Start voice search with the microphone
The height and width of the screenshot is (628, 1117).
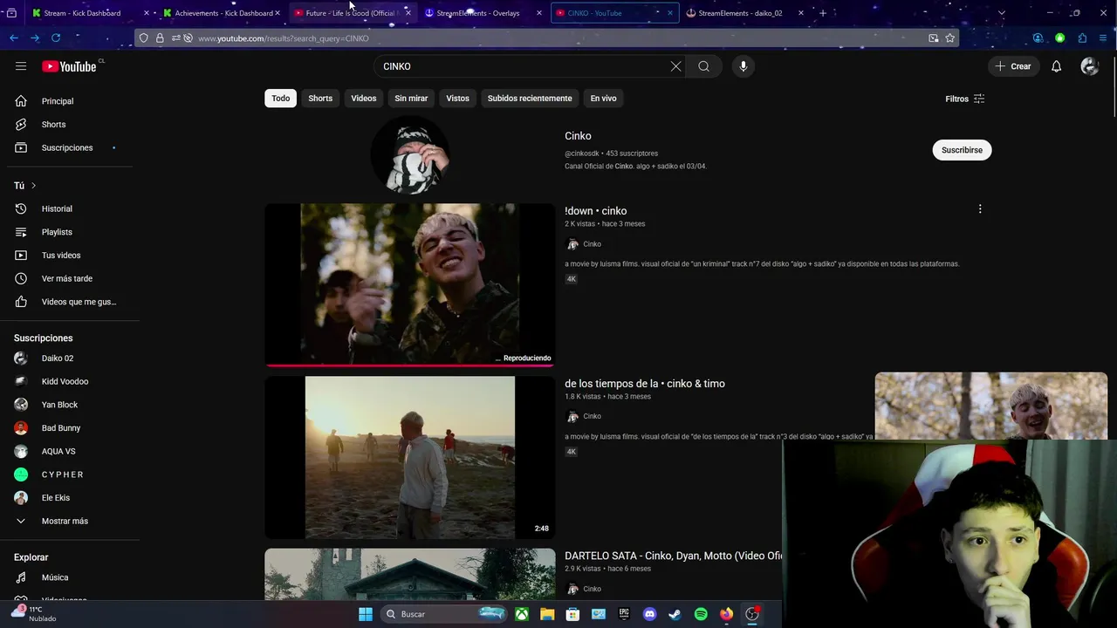coord(743,66)
